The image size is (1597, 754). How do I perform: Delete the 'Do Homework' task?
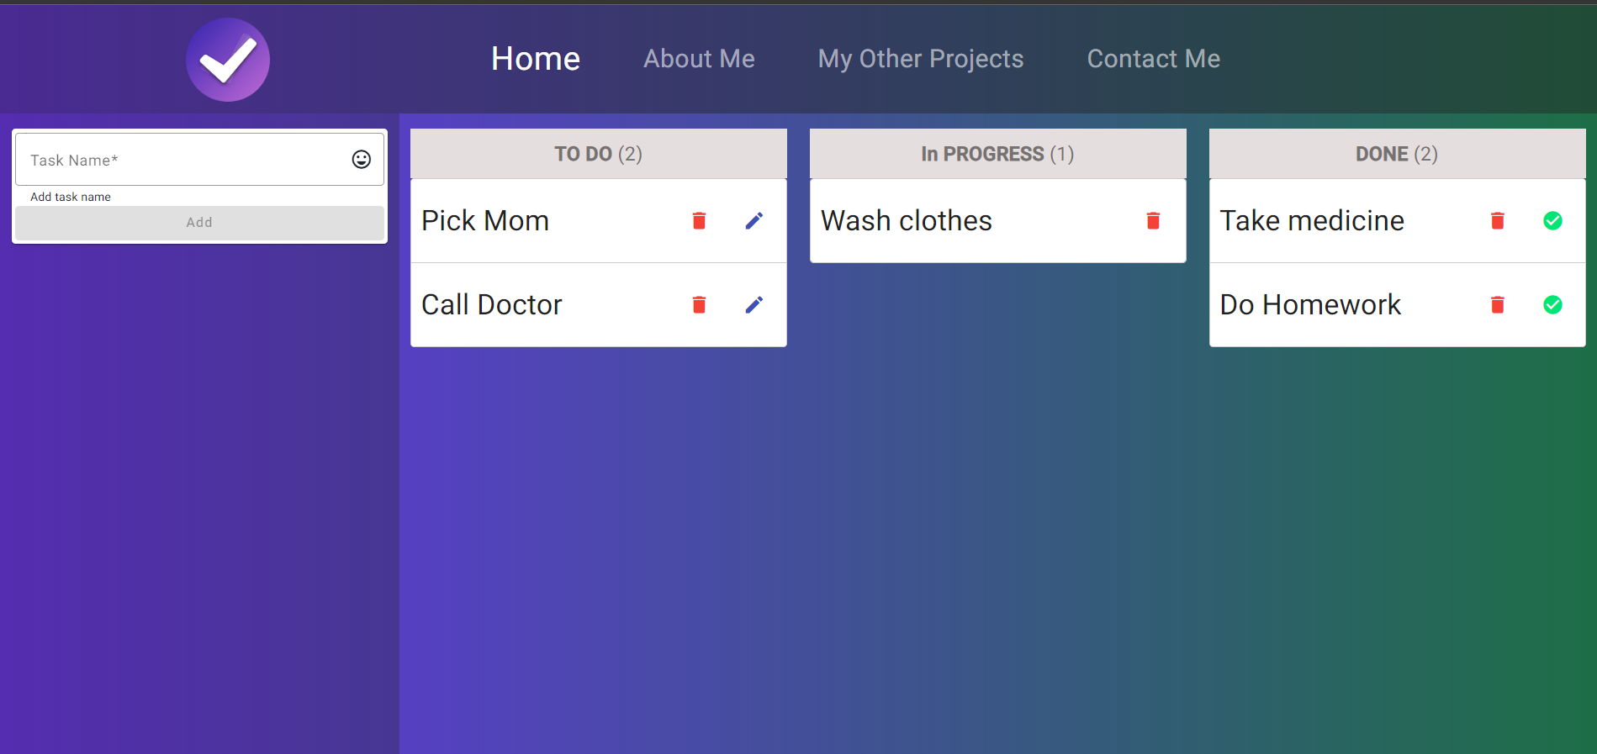coord(1498,304)
